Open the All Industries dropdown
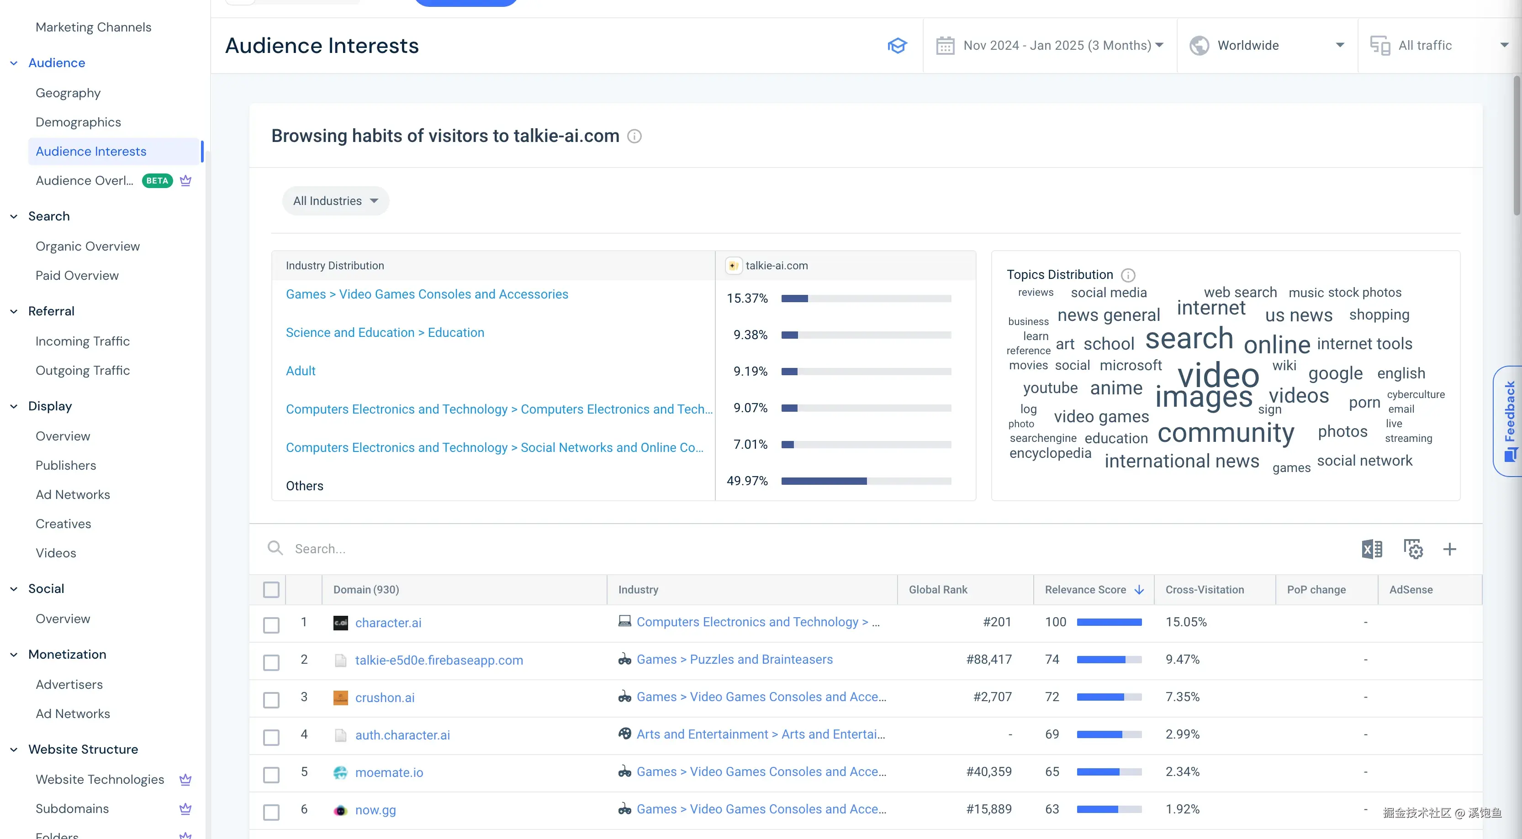 click(x=335, y=201)
